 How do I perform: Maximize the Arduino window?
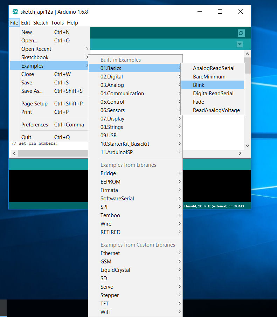(220, 12)
